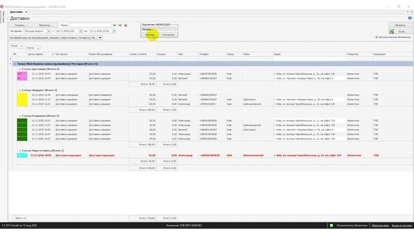The image size is (414, 233).
Task: Toggle the Автоматическое обновление checkbox
Action: tap(376, 38)
